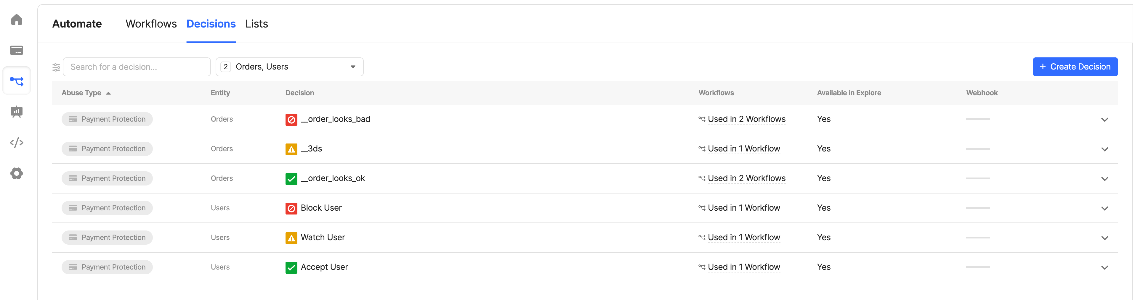This screenshot has height=300, width=1135.
Task: Click the yellow warning icon for Watch User
Action: [291, 238]
